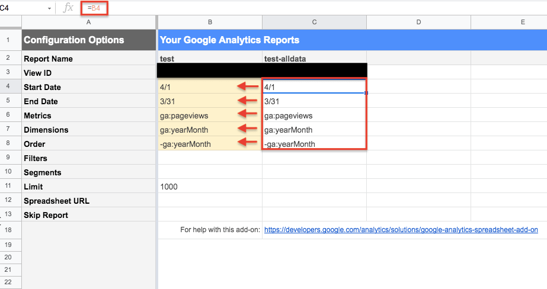Select the Metrics label cell
The height and width of the screenshot is (289, 547).
pyautogui.click(x=89, y=115)
